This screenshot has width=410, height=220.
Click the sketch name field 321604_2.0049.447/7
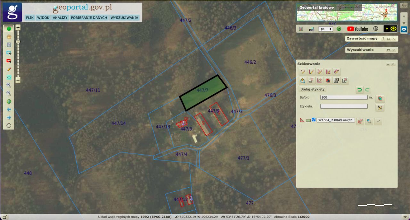[x=336, y=120]
